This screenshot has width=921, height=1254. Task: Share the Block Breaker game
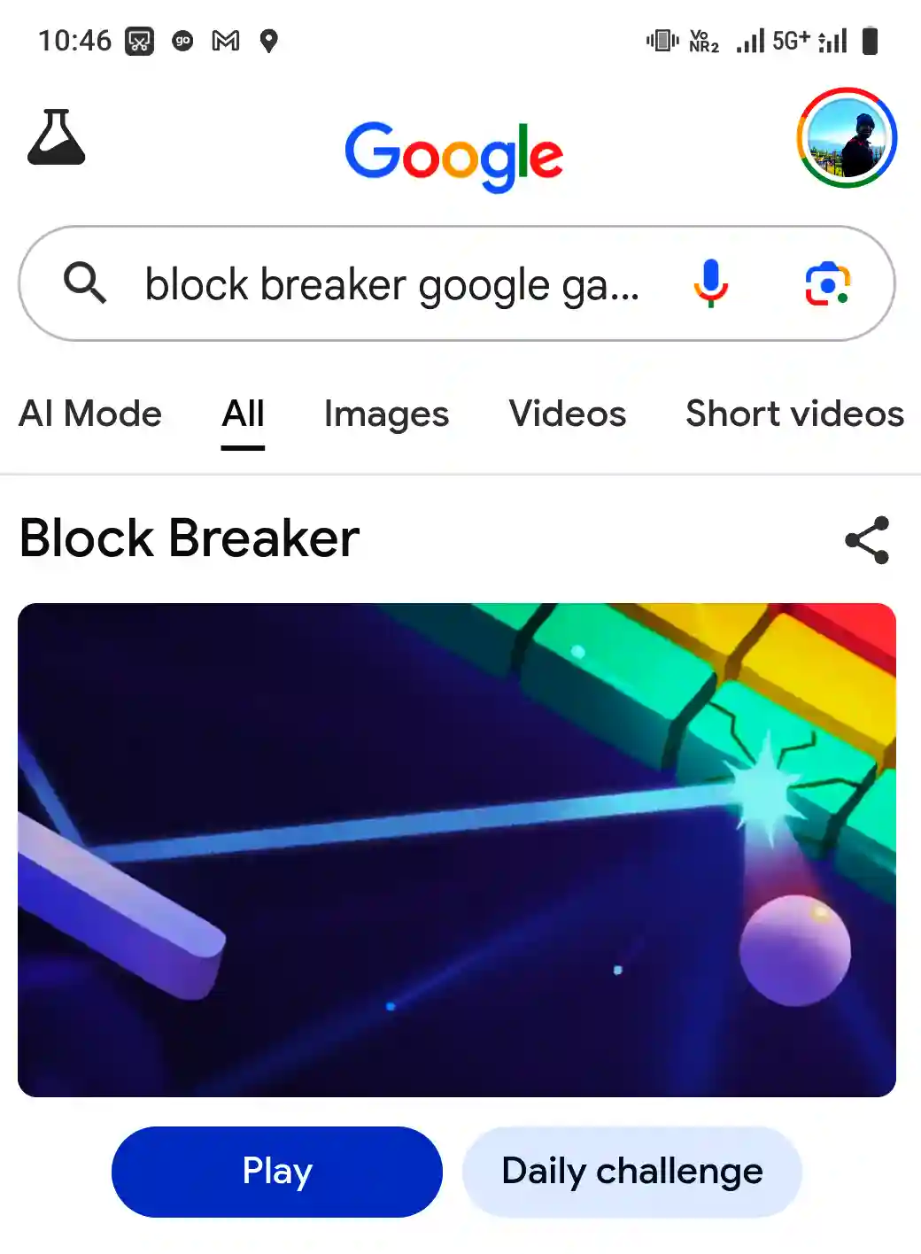point(867,539)
